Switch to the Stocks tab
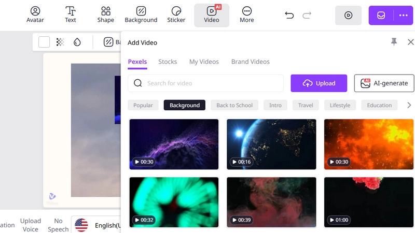 [168, 62]
